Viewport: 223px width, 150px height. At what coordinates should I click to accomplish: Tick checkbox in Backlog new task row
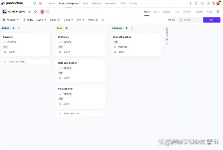[5, 62]
